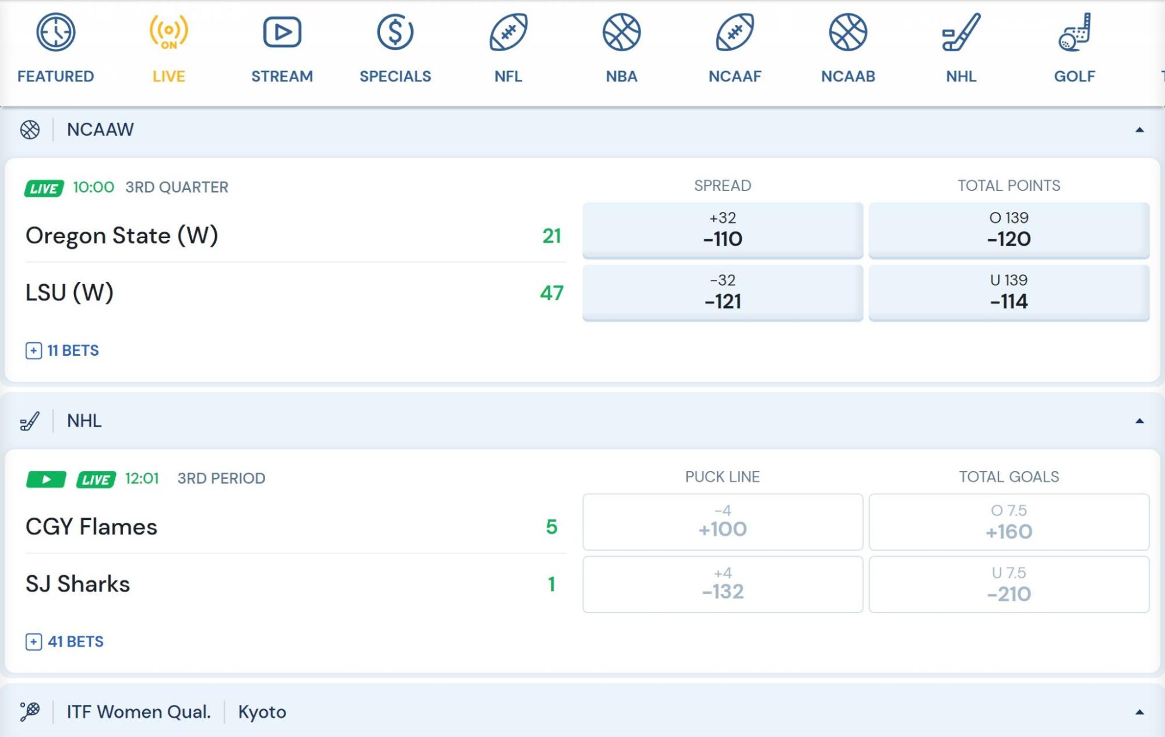Bet LSU -32 spread at -121

pos(723,292)
